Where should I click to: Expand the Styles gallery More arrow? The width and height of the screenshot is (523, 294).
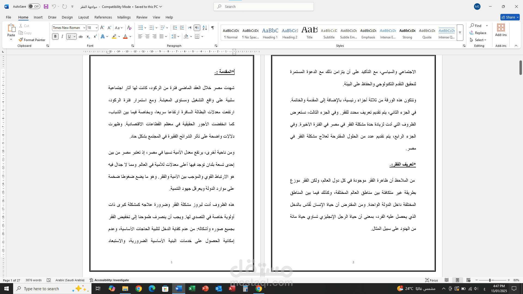tap(460, 33)
